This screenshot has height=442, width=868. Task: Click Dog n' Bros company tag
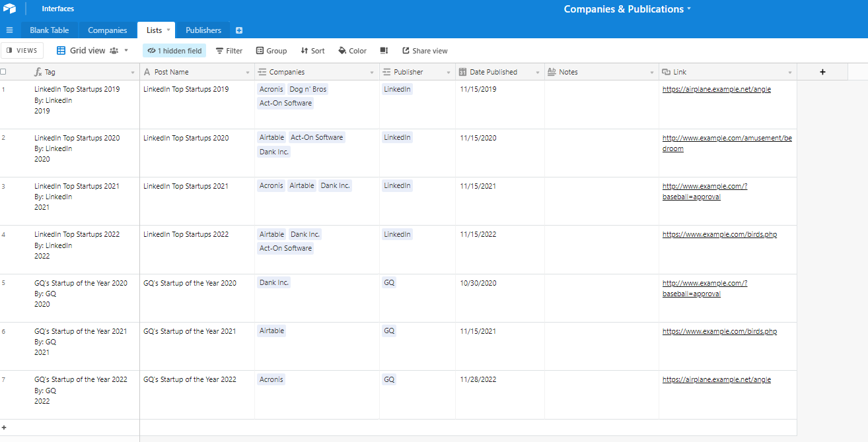click(x=308, y=89)
